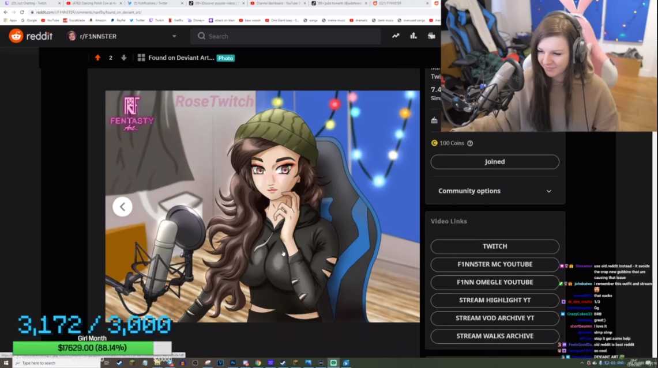
Task: Open the Twitter bookmark
Action: point(137,20)
